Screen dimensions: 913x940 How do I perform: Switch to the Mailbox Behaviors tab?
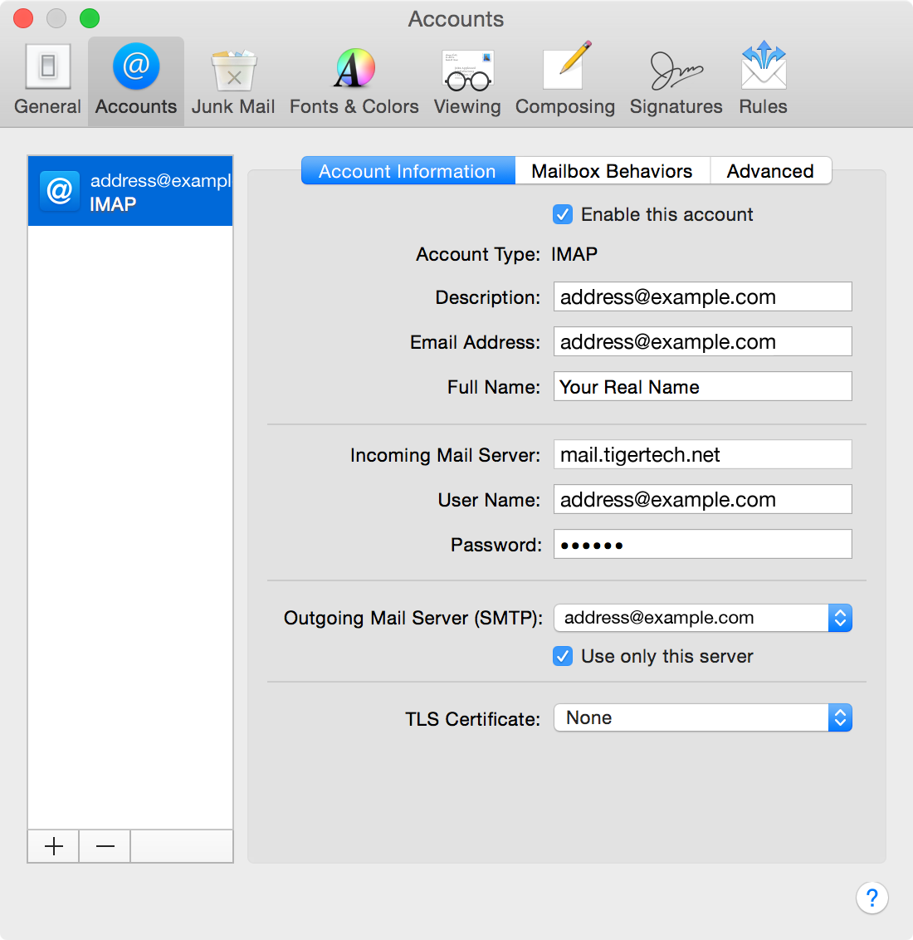point(612,170)
